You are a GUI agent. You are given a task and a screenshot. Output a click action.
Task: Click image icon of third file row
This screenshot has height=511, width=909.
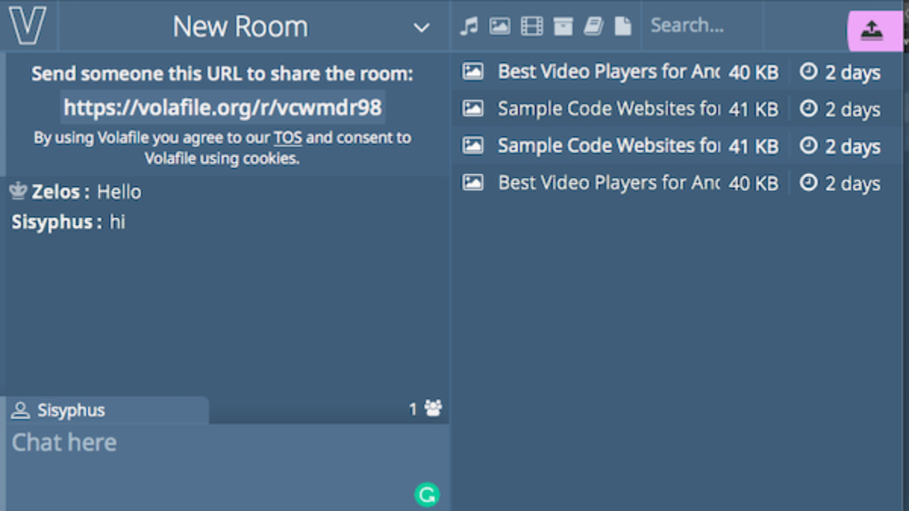(473, 145)
